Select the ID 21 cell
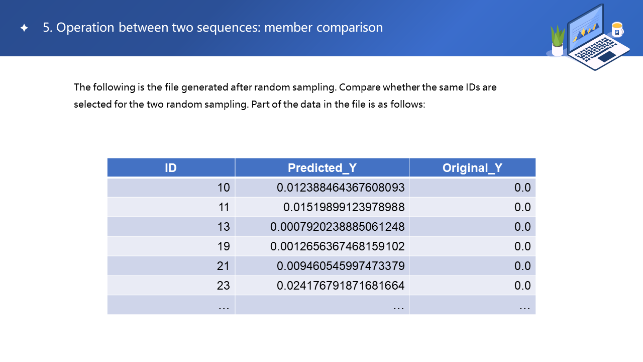Screen dimensions: 643x362 coord(224,266)
